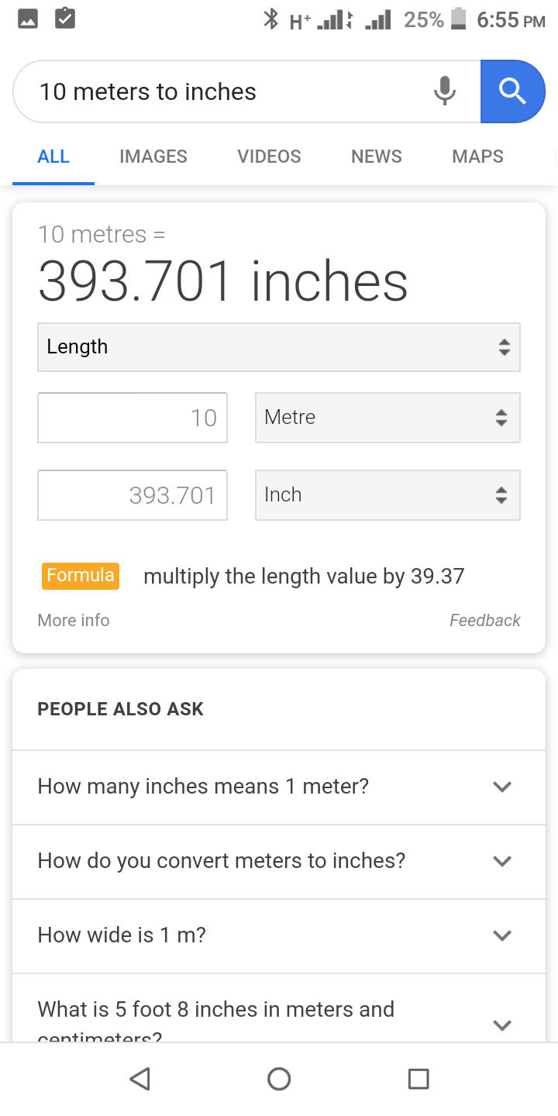Tap the Android back navigation icon
Image resolution: width=558 pixels, height=1116 pixels.
point(139,1079)
